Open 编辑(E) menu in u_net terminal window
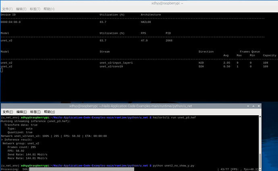This screenshot has width=278, height=171. pyautogui.click(x=21, y=112)
